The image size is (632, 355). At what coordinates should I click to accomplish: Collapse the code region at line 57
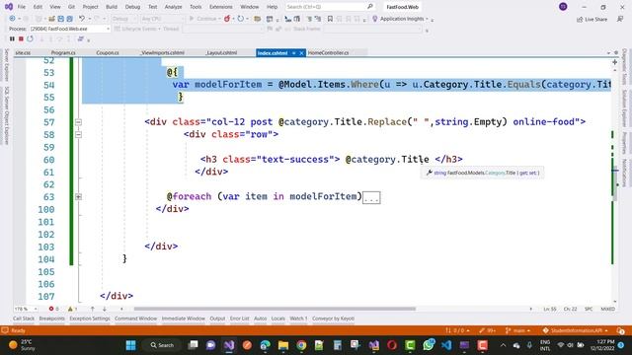coord(79,122)
